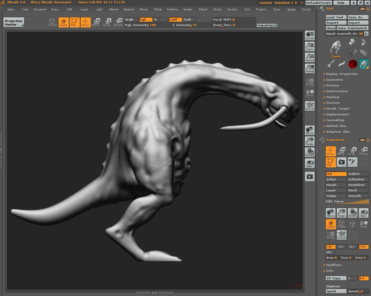Screen dimensions: 371x296
Task: Toggle Y symmetry >Y<
Action: [x=341, y=247]
